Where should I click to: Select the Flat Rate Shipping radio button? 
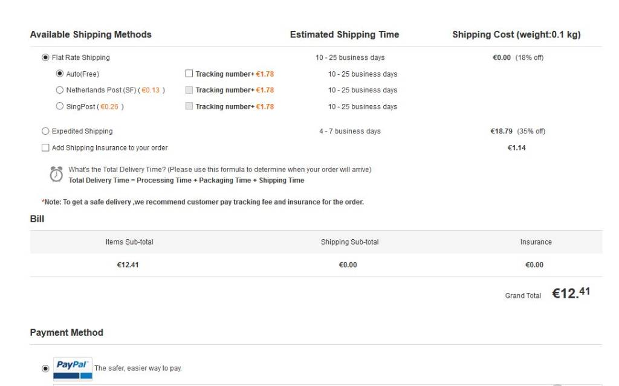point(45,58)
